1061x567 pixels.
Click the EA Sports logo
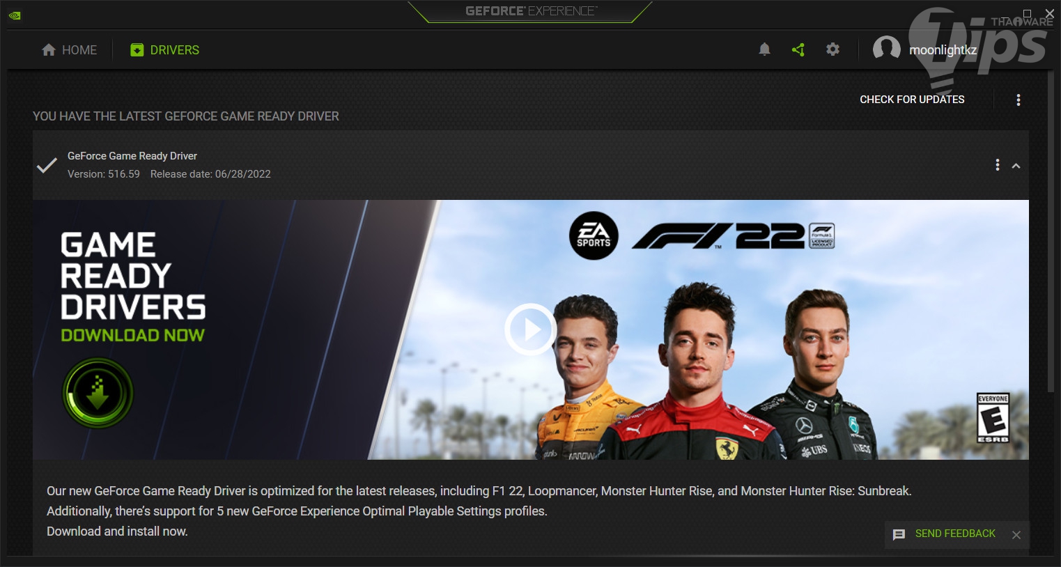(594, 235)
